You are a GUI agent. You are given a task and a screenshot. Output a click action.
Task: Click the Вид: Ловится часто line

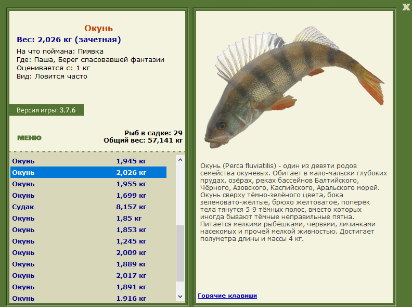click(x=52, y=76)
